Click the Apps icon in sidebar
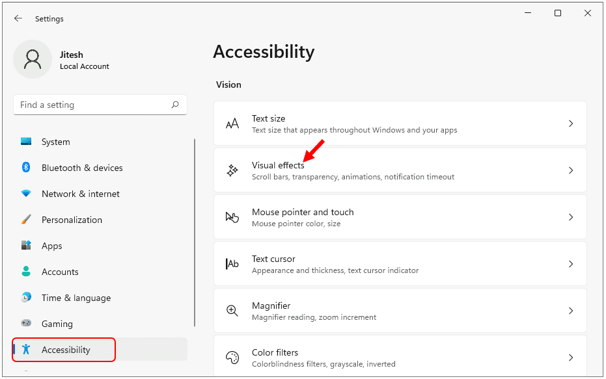 [26, 245]
